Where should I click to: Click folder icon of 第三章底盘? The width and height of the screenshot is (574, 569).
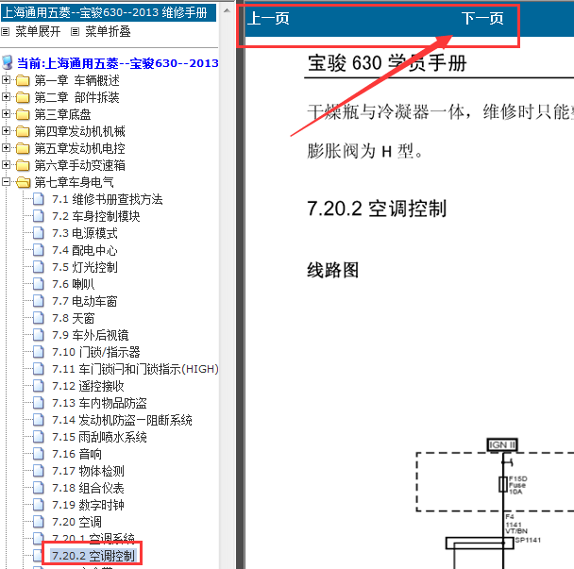click(23, 114)
